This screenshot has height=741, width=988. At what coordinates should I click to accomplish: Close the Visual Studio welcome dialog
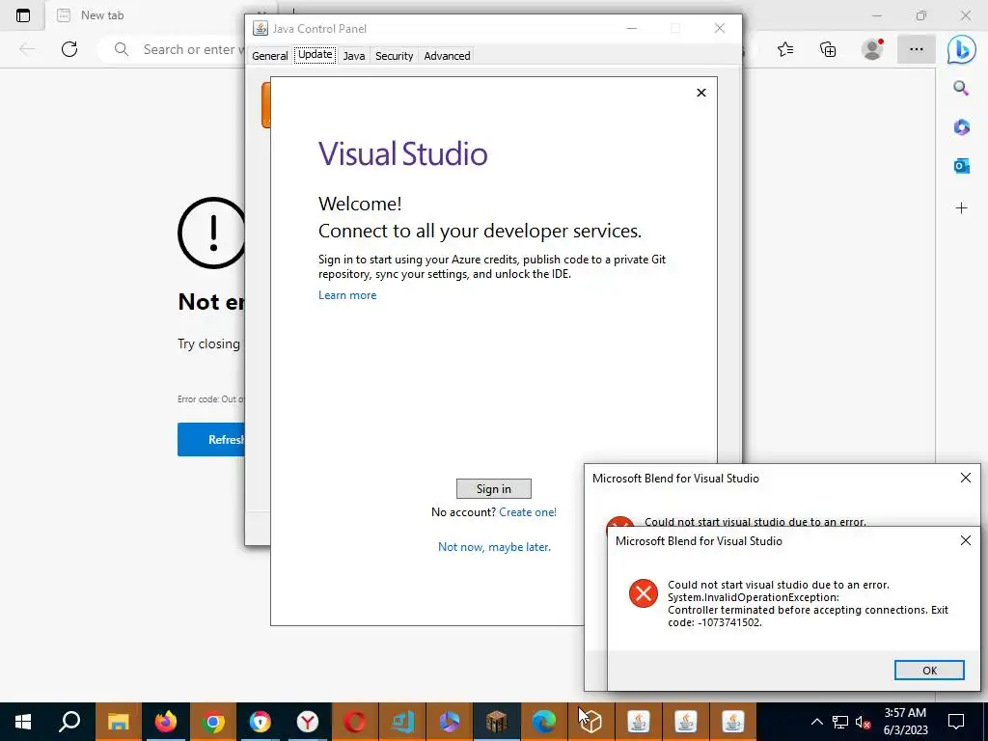[700, 93]
